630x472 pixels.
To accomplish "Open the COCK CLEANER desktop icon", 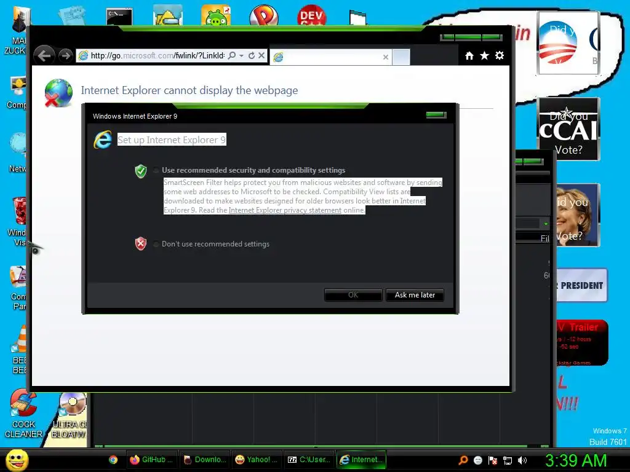I will click(x=23, y=414).
